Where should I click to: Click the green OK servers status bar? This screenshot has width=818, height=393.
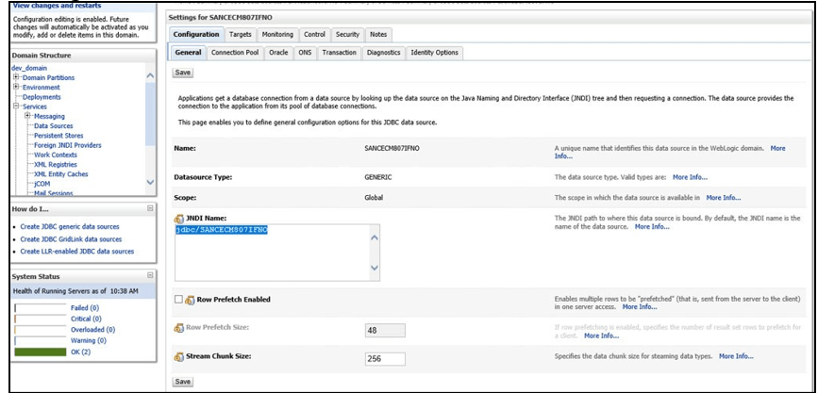tap(41, 351)
